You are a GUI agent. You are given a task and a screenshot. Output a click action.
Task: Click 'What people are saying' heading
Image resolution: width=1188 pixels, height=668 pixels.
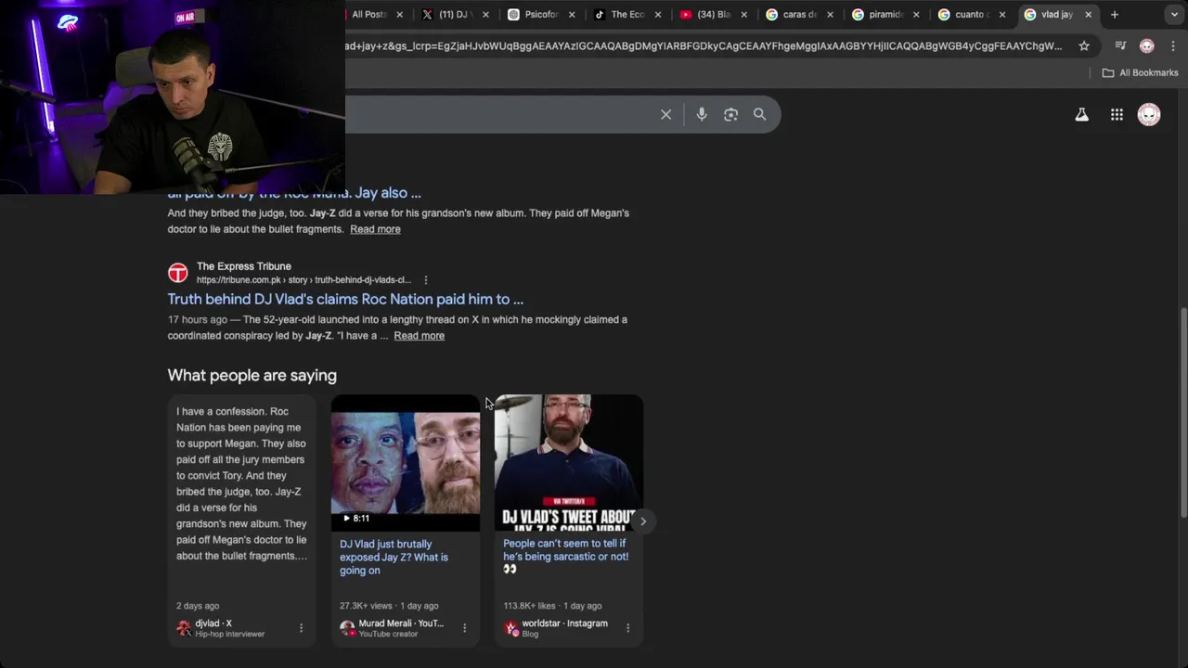coord(252,376)
